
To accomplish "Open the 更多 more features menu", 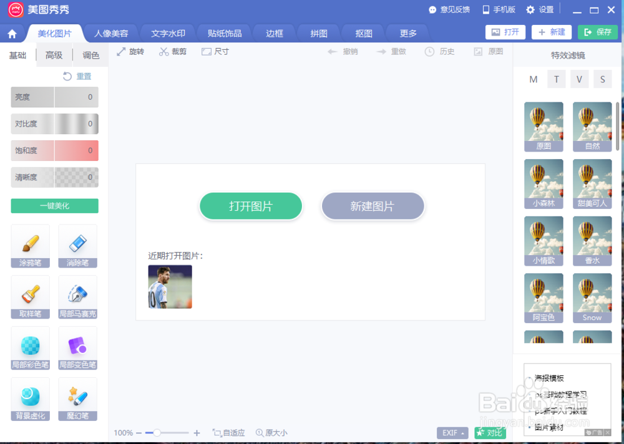I will pos(407,33).
